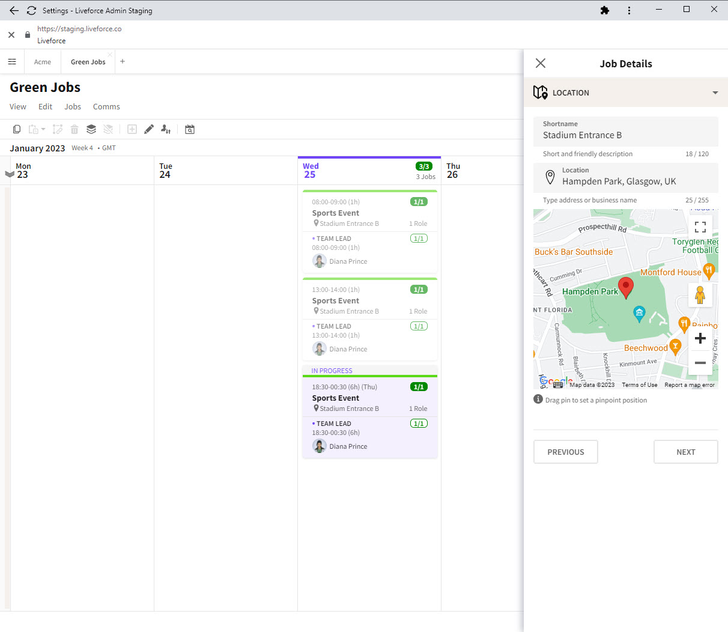Switch to the Acme tab
Viewport: 728px width, 632px height.
click(43, 62)
